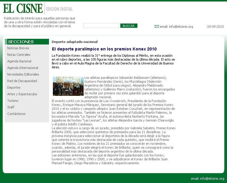This screenshot has width=227, height=183.
Task: Focus the search input field
Action: pyautogui.click(x=101, y=26)
